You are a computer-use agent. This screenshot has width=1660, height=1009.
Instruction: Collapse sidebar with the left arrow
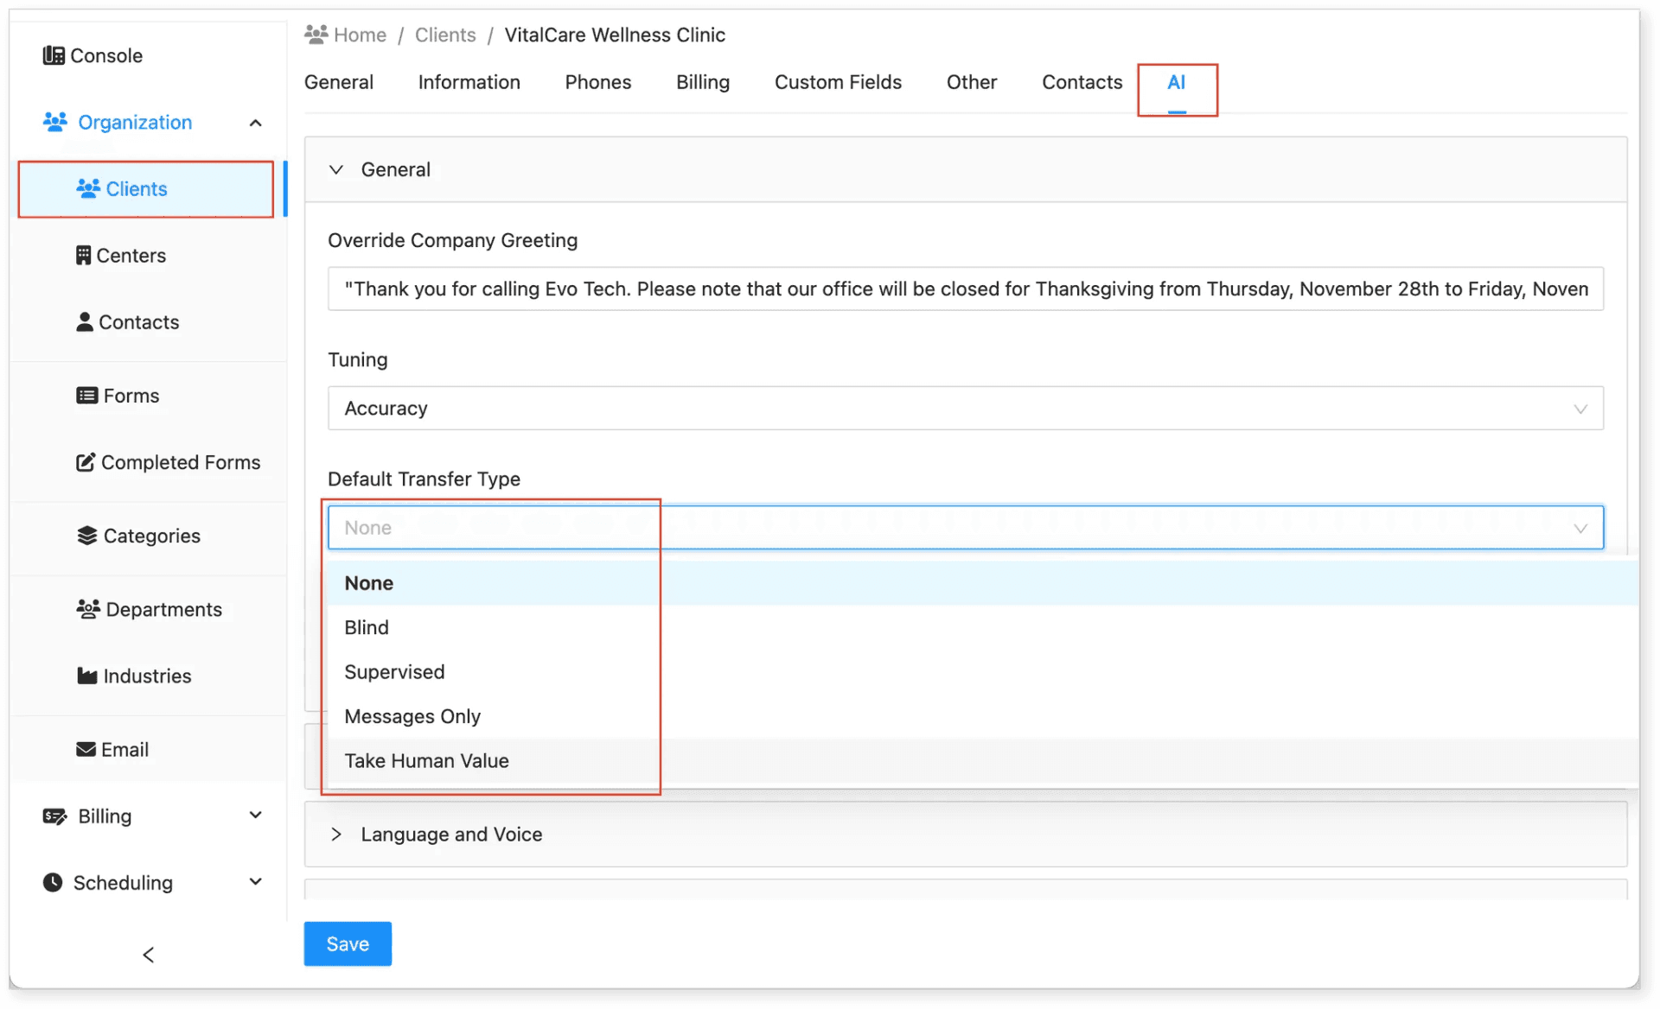(x=149, y=954)
